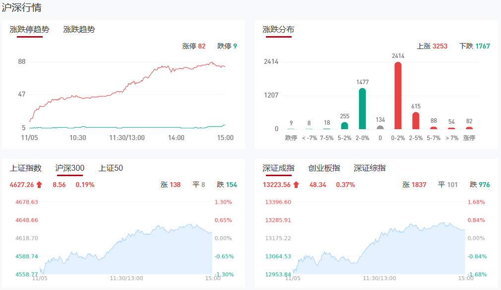501x290 pixels.
Task: Switch to the 上证指数 tab
Action: (25, 168)
